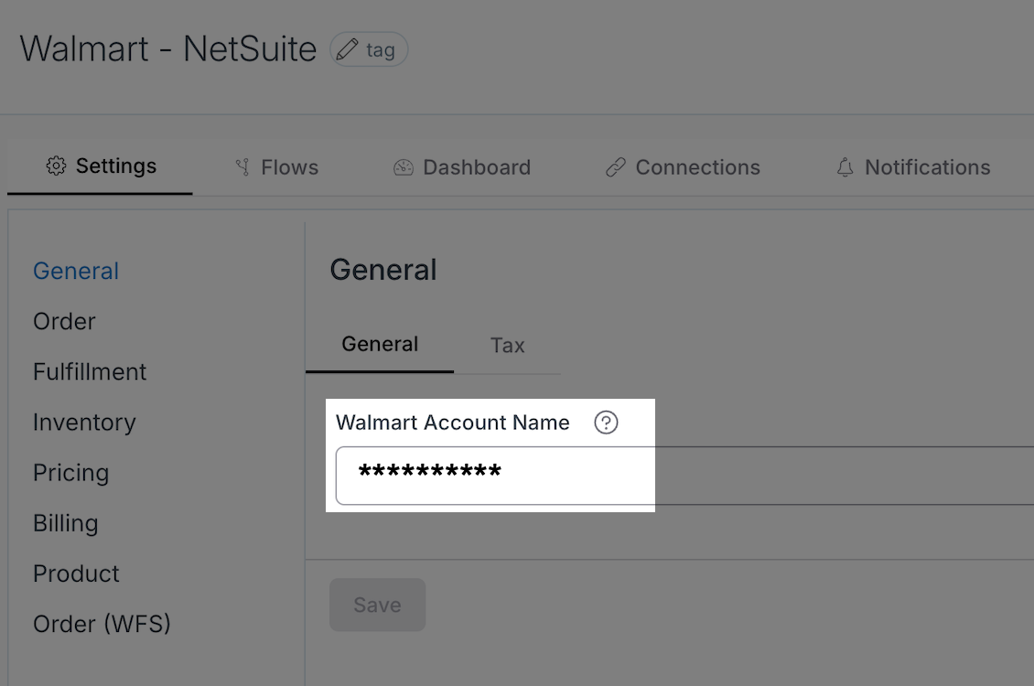The image size is (1034, 686).
Task: Go to the Connections tab
Action: (683, 167)
